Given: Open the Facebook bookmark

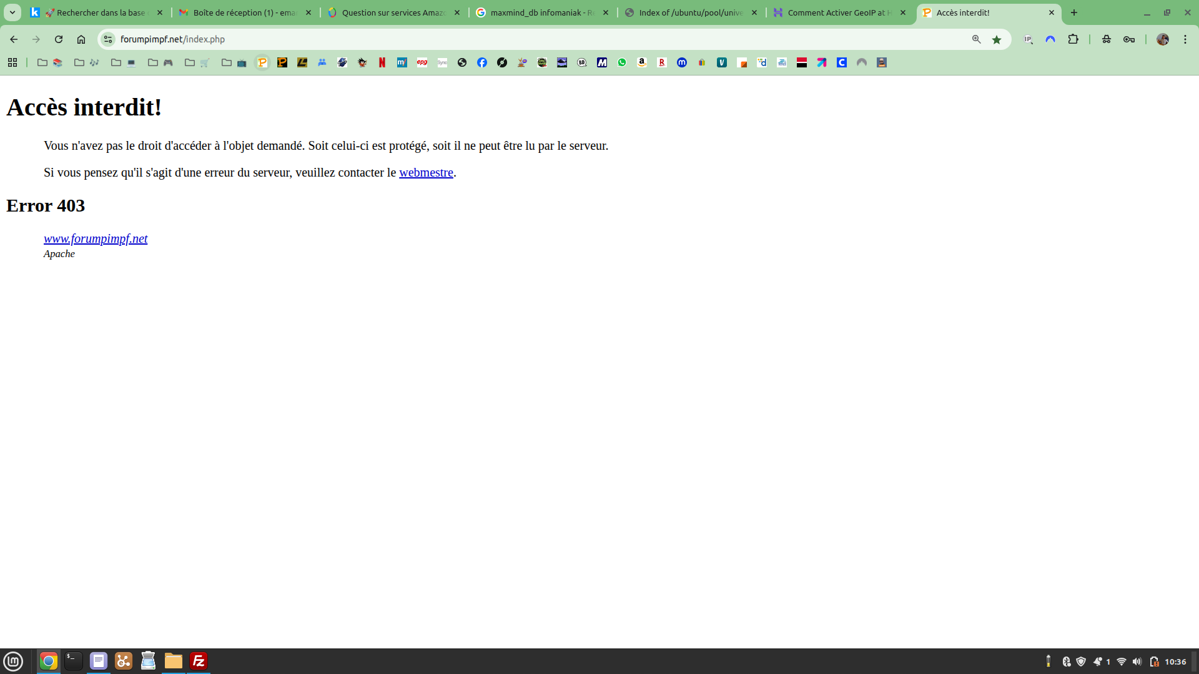Looking at the screenshot, I should pos(482,62).
